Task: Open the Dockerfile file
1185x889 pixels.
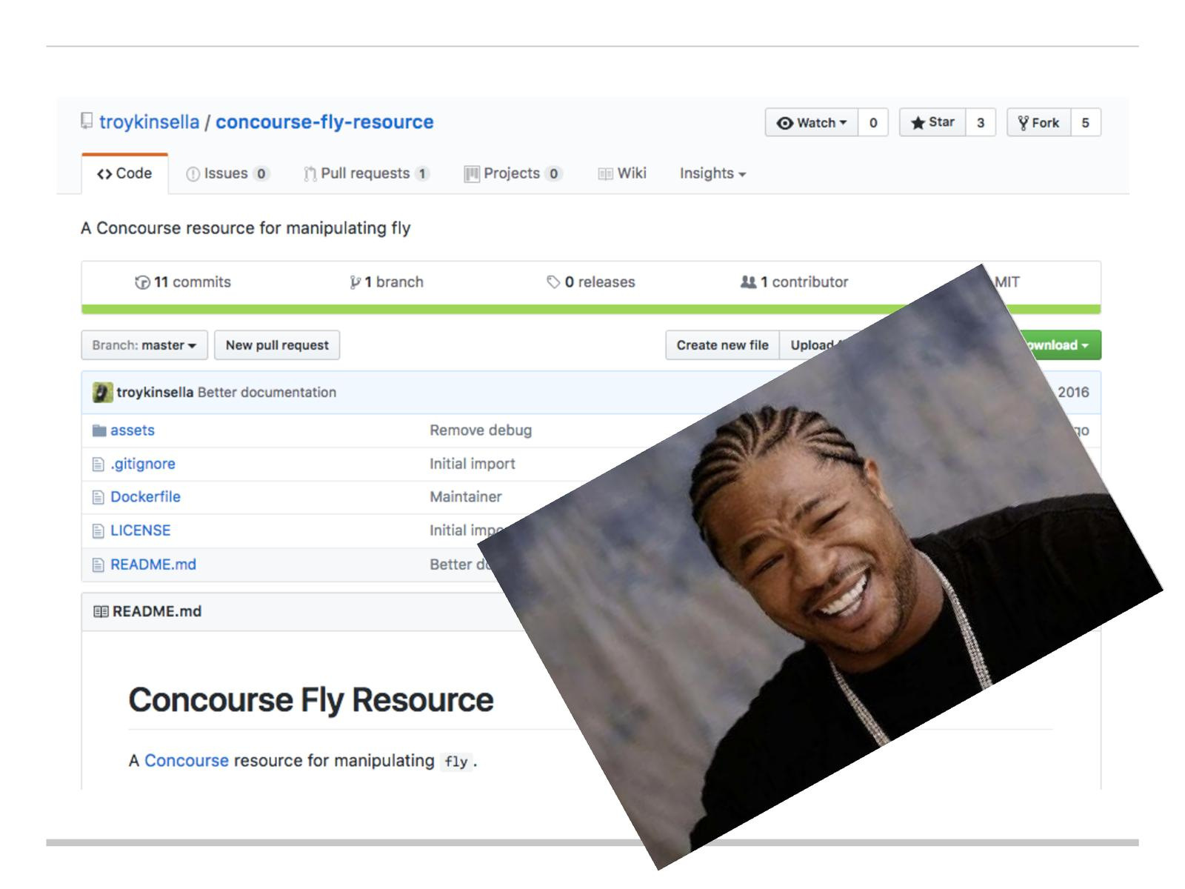Action: click(145, 497)
